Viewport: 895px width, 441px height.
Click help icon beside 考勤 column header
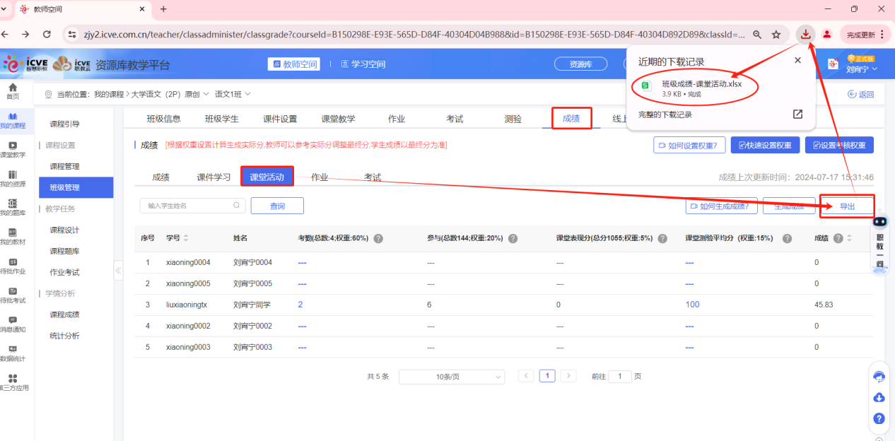pos(378,239)
